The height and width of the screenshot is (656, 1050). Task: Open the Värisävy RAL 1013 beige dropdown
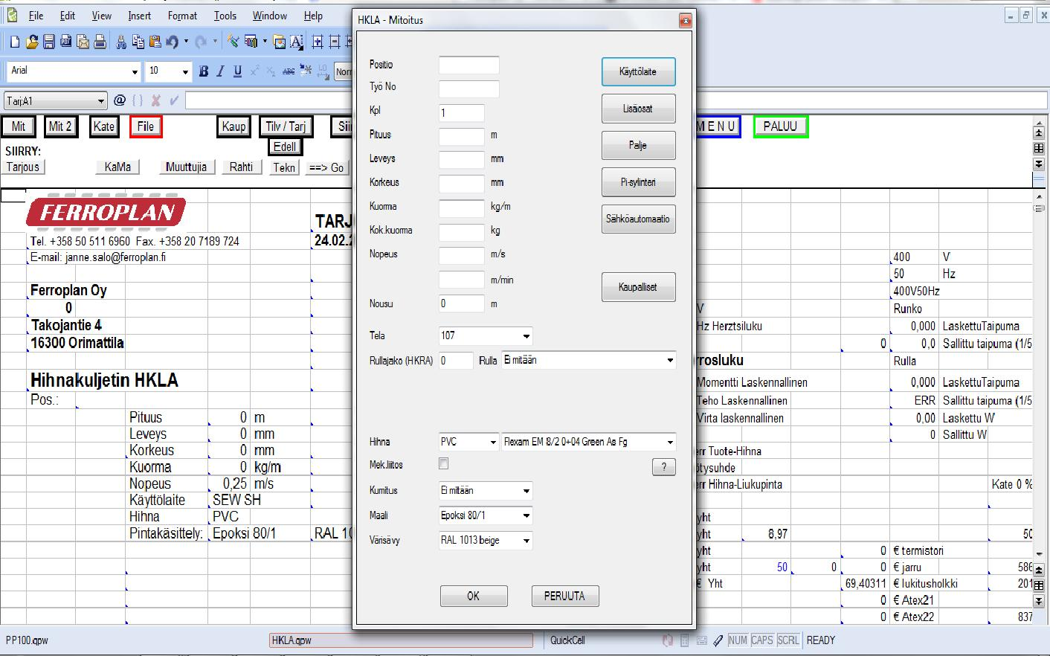(x=526, y=541)
